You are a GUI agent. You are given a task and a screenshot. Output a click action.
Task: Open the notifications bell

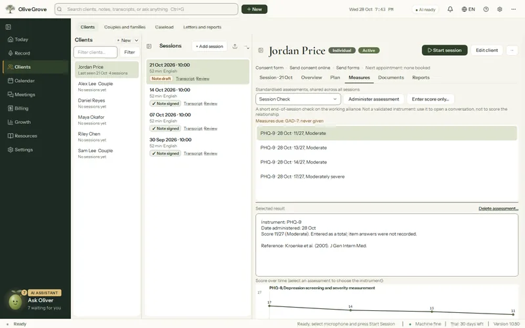tap(450, 9)
